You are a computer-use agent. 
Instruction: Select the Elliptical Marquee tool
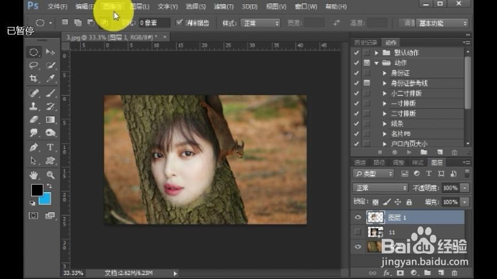34,52
